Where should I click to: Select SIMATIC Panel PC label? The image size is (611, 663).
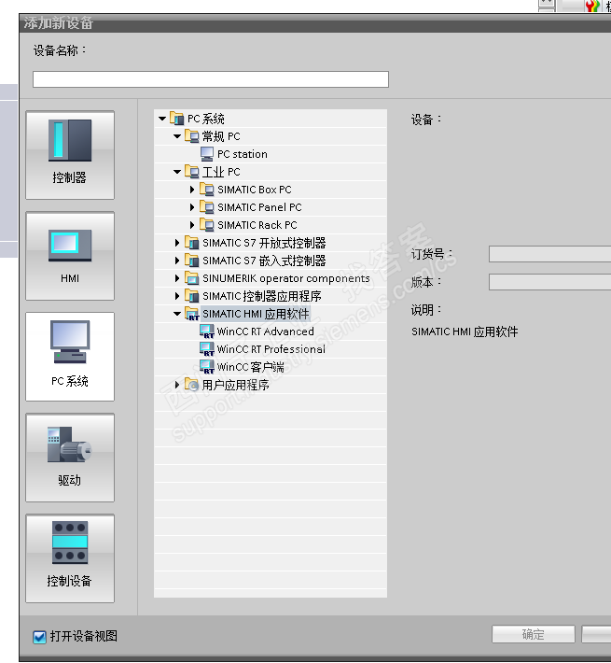pos(259,207)
